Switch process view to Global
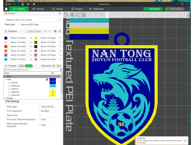194x145 pixels. pyautogui.click(x=21, y=66)
